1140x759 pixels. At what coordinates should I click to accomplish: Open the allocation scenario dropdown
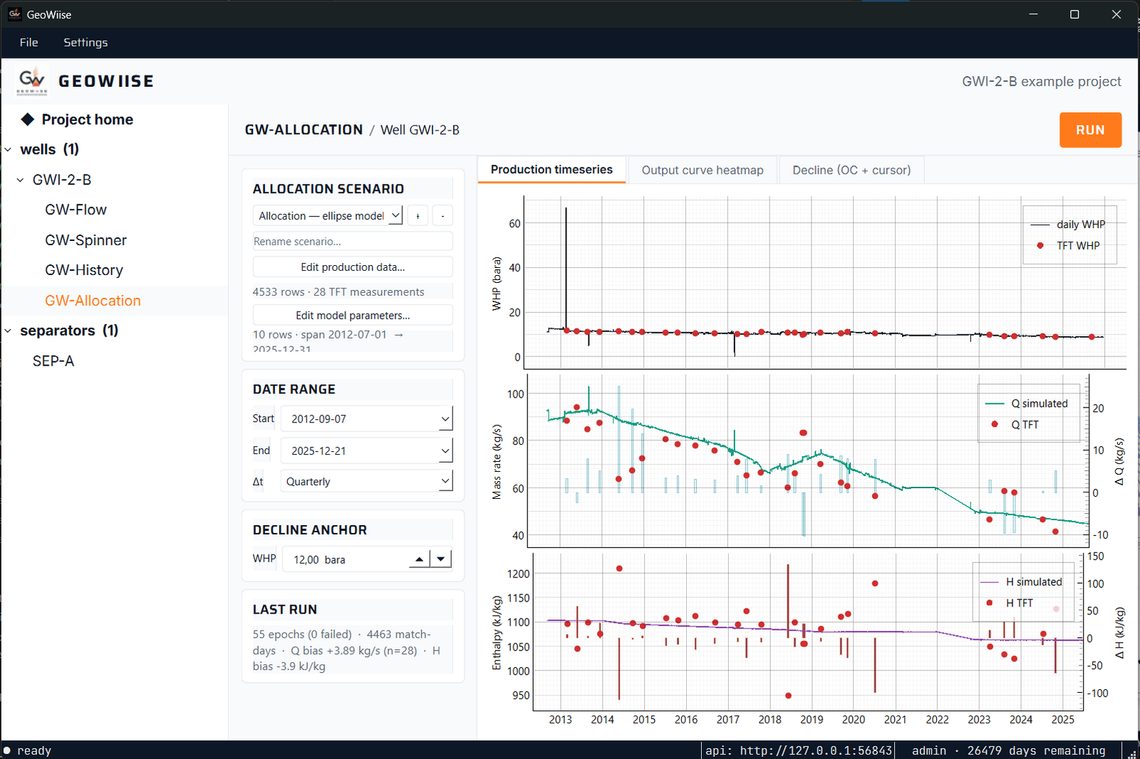pos(328,216)
